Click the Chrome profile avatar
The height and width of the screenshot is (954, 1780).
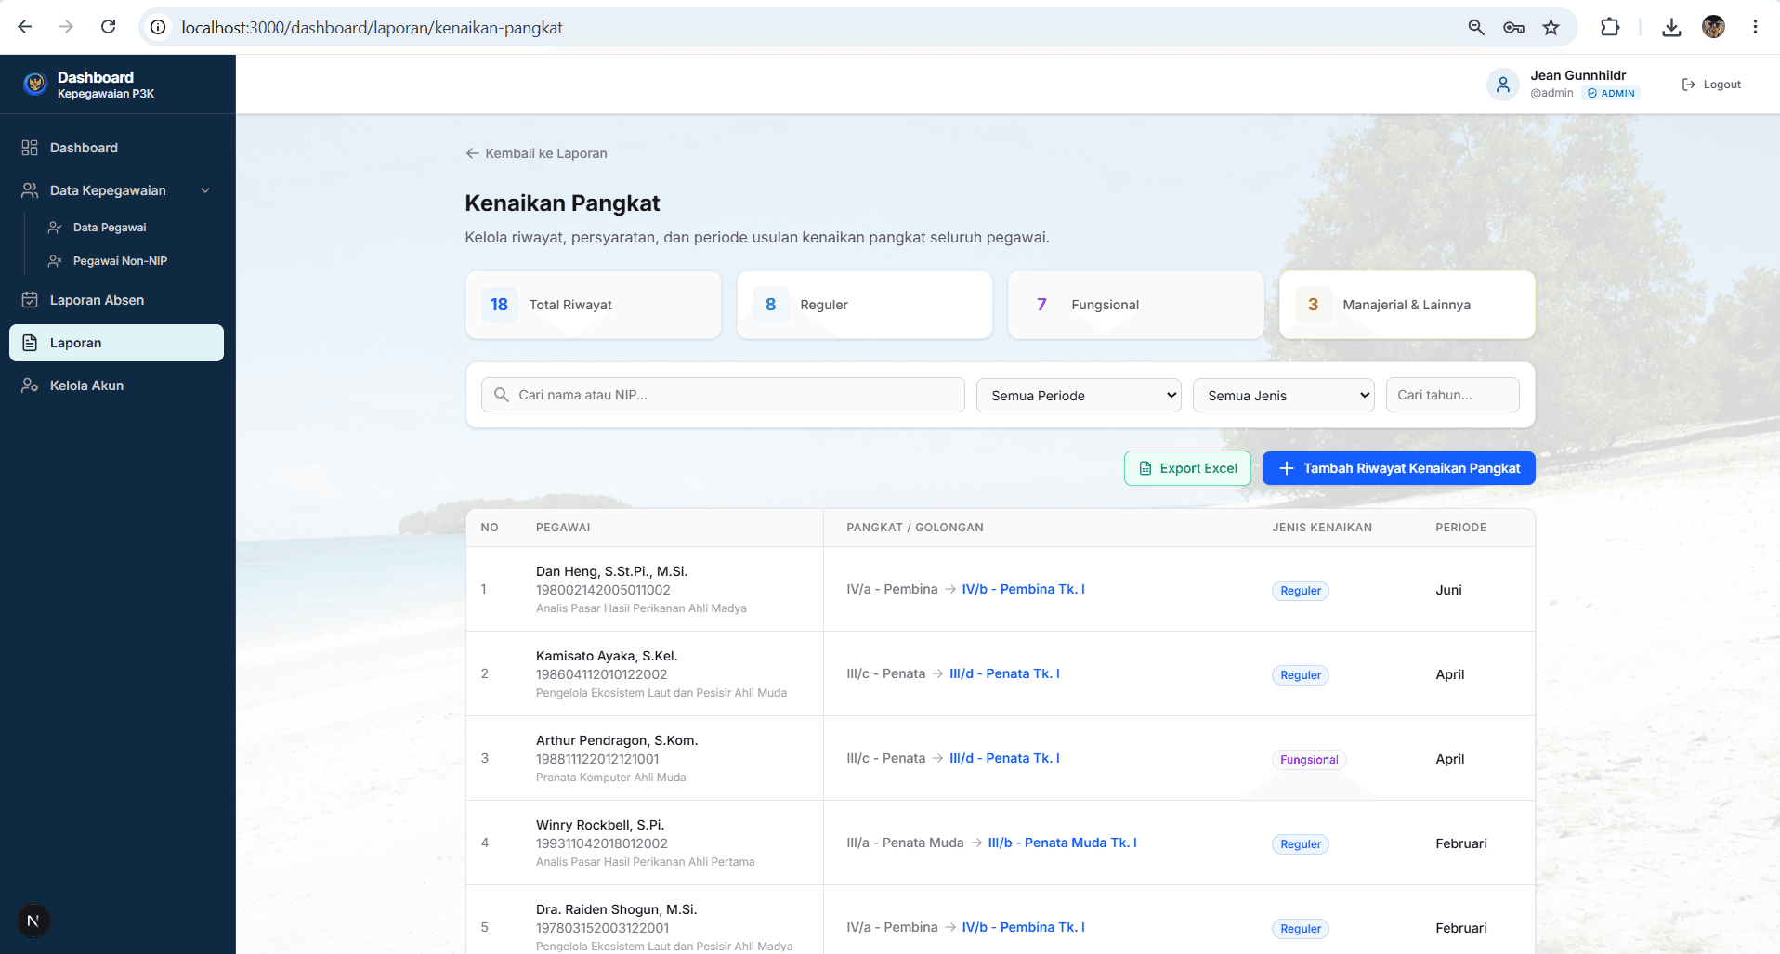(1713, 27)
